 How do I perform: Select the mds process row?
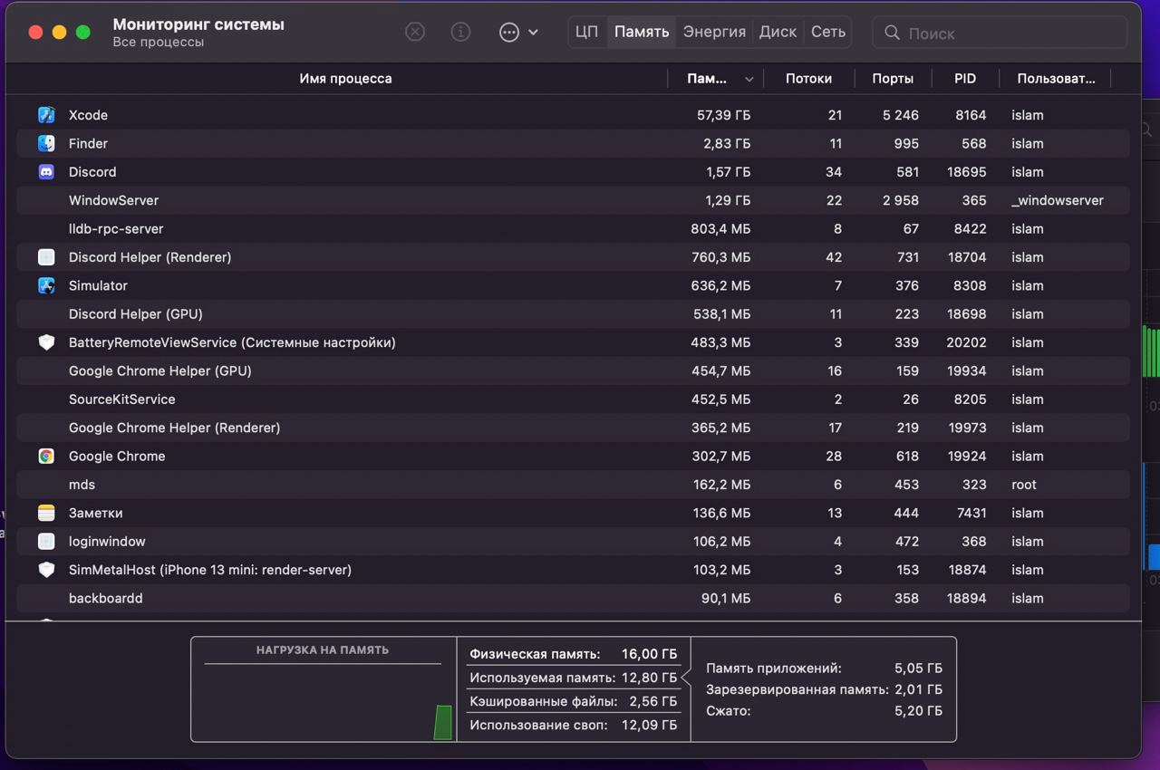(573, 485)
